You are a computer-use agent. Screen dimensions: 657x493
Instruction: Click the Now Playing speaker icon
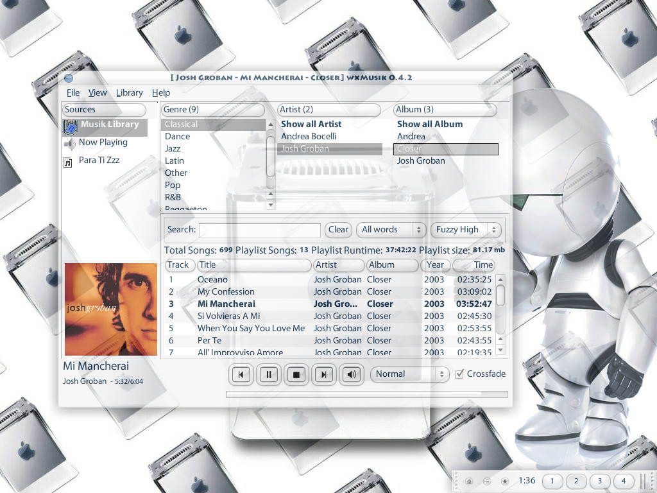(x=69, y=144)
